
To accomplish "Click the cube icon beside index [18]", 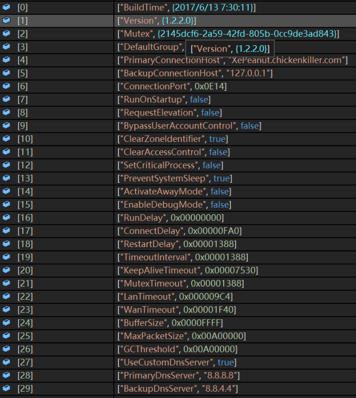I will (x=6, y=244).
